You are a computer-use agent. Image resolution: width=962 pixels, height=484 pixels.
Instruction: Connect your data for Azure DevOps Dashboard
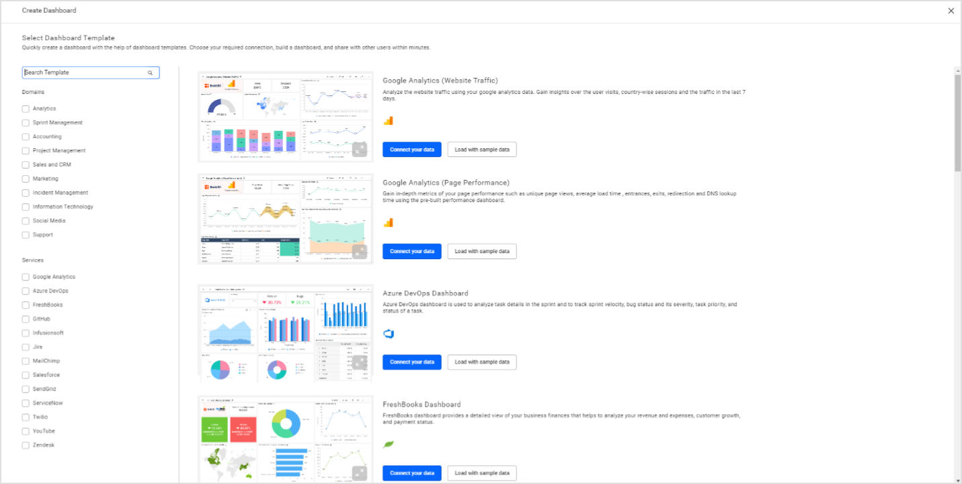tap(412, 362)
